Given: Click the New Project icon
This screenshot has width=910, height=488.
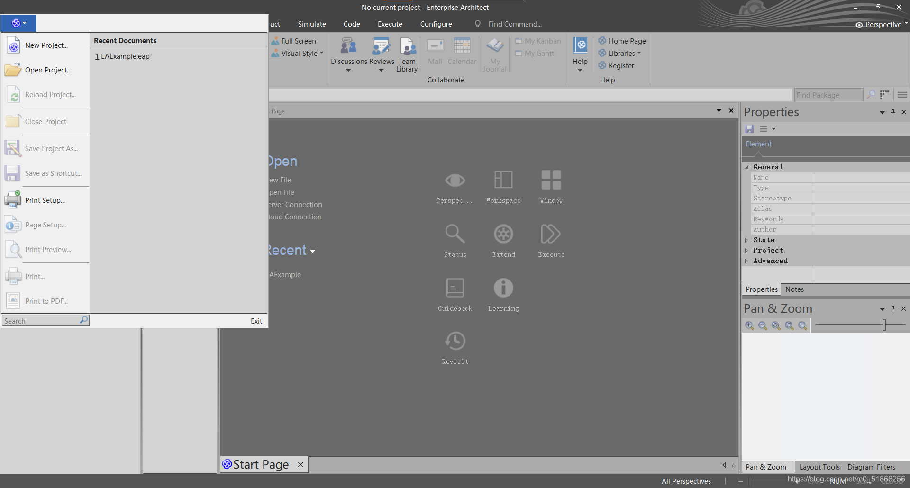Looking at the screenshot, I should [x=13, y=45].
